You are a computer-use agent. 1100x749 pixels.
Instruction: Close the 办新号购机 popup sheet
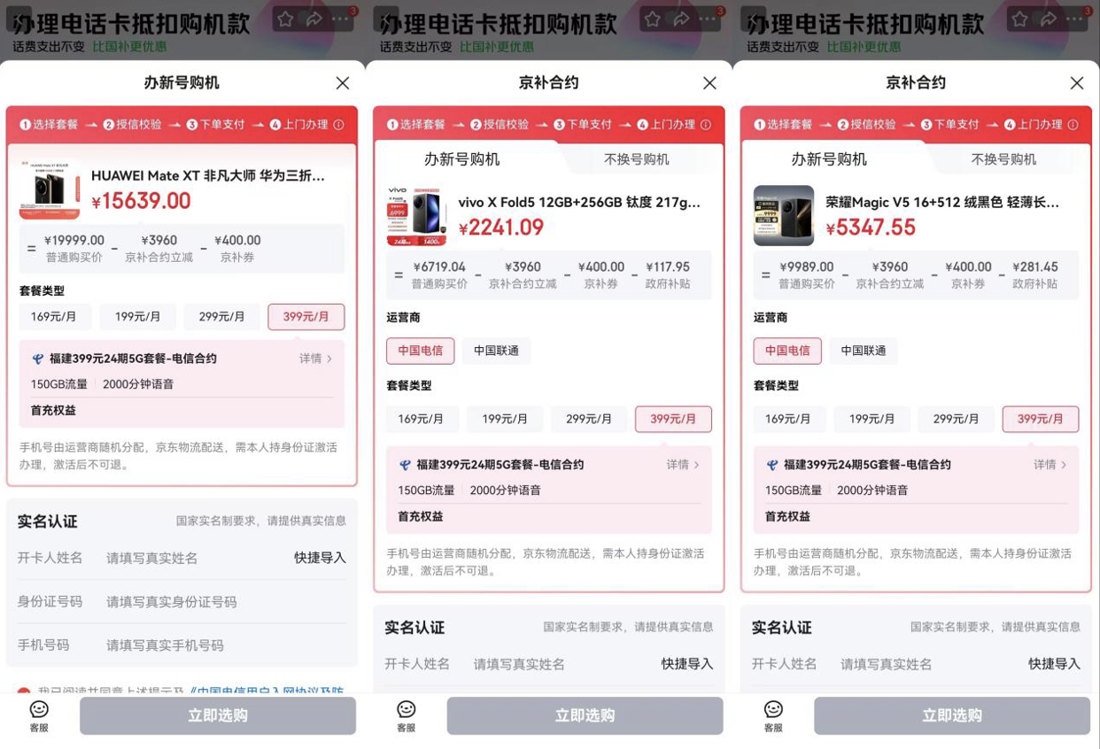343,83
